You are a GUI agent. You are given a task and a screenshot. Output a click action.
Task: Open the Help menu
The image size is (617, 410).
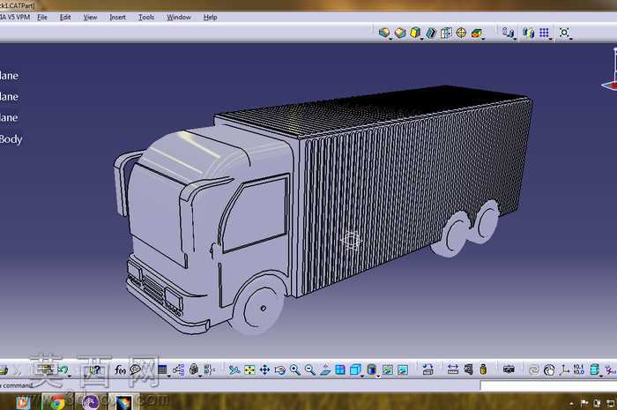click(x=210, y=18)
